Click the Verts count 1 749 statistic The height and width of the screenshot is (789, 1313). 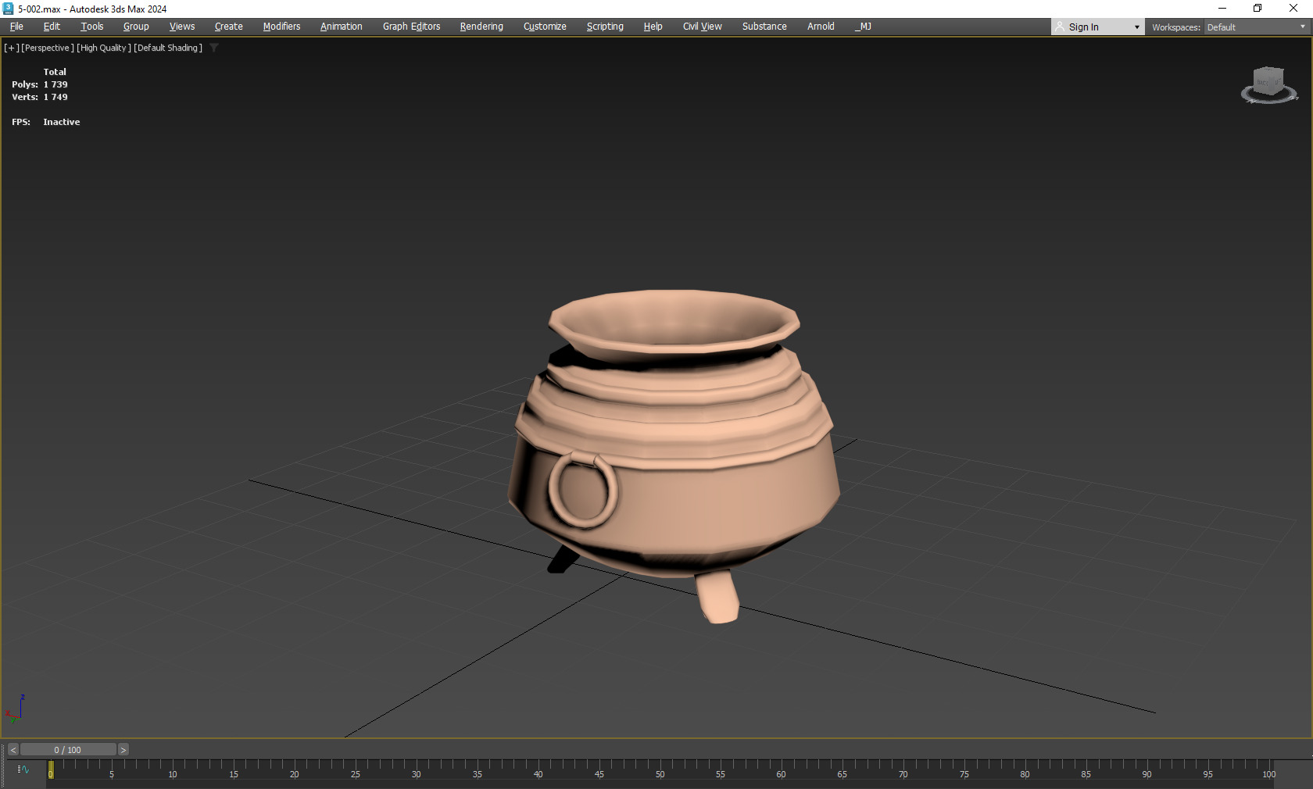coord(40,97)
